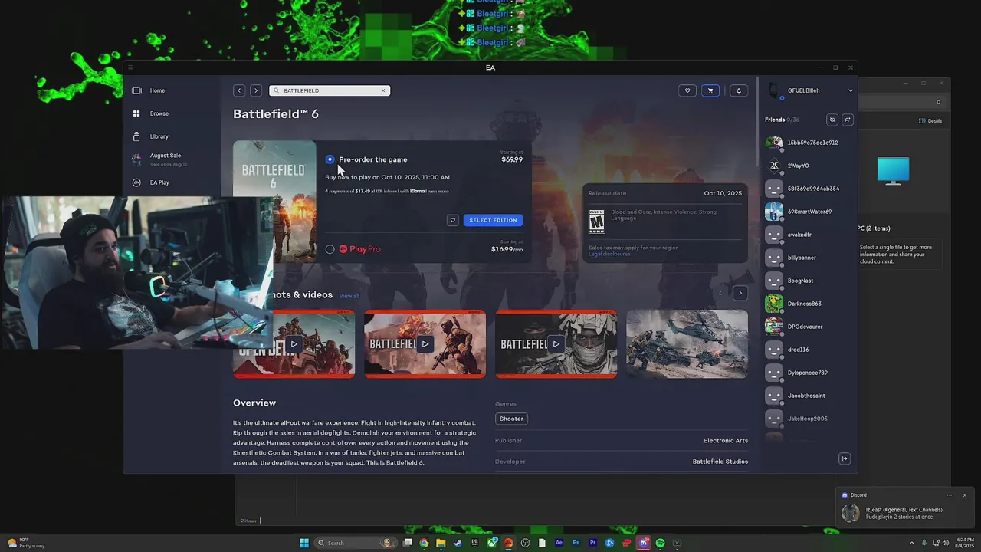Viewport: 981px width, 552px height.
Task: Click the Home sidebar icon
Action: [136, 90]
